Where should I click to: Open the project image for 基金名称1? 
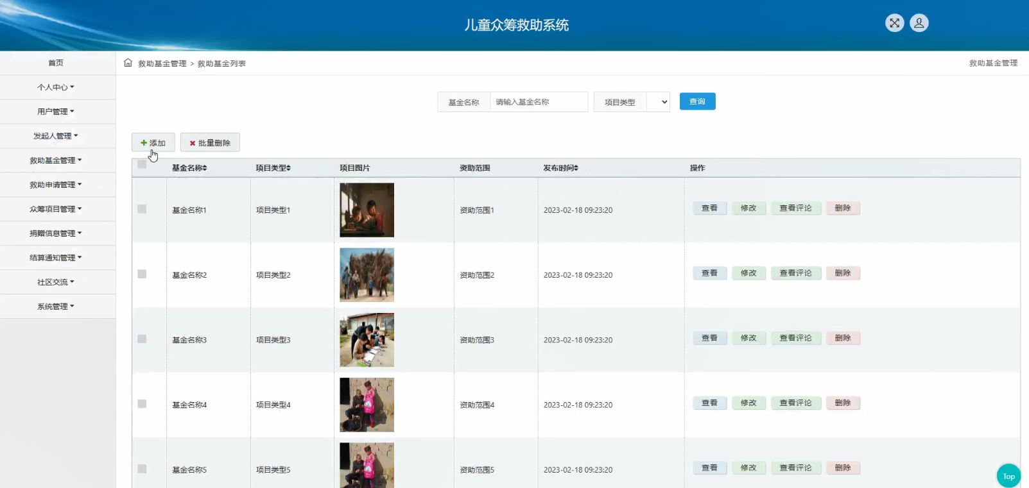coord(367,210)
